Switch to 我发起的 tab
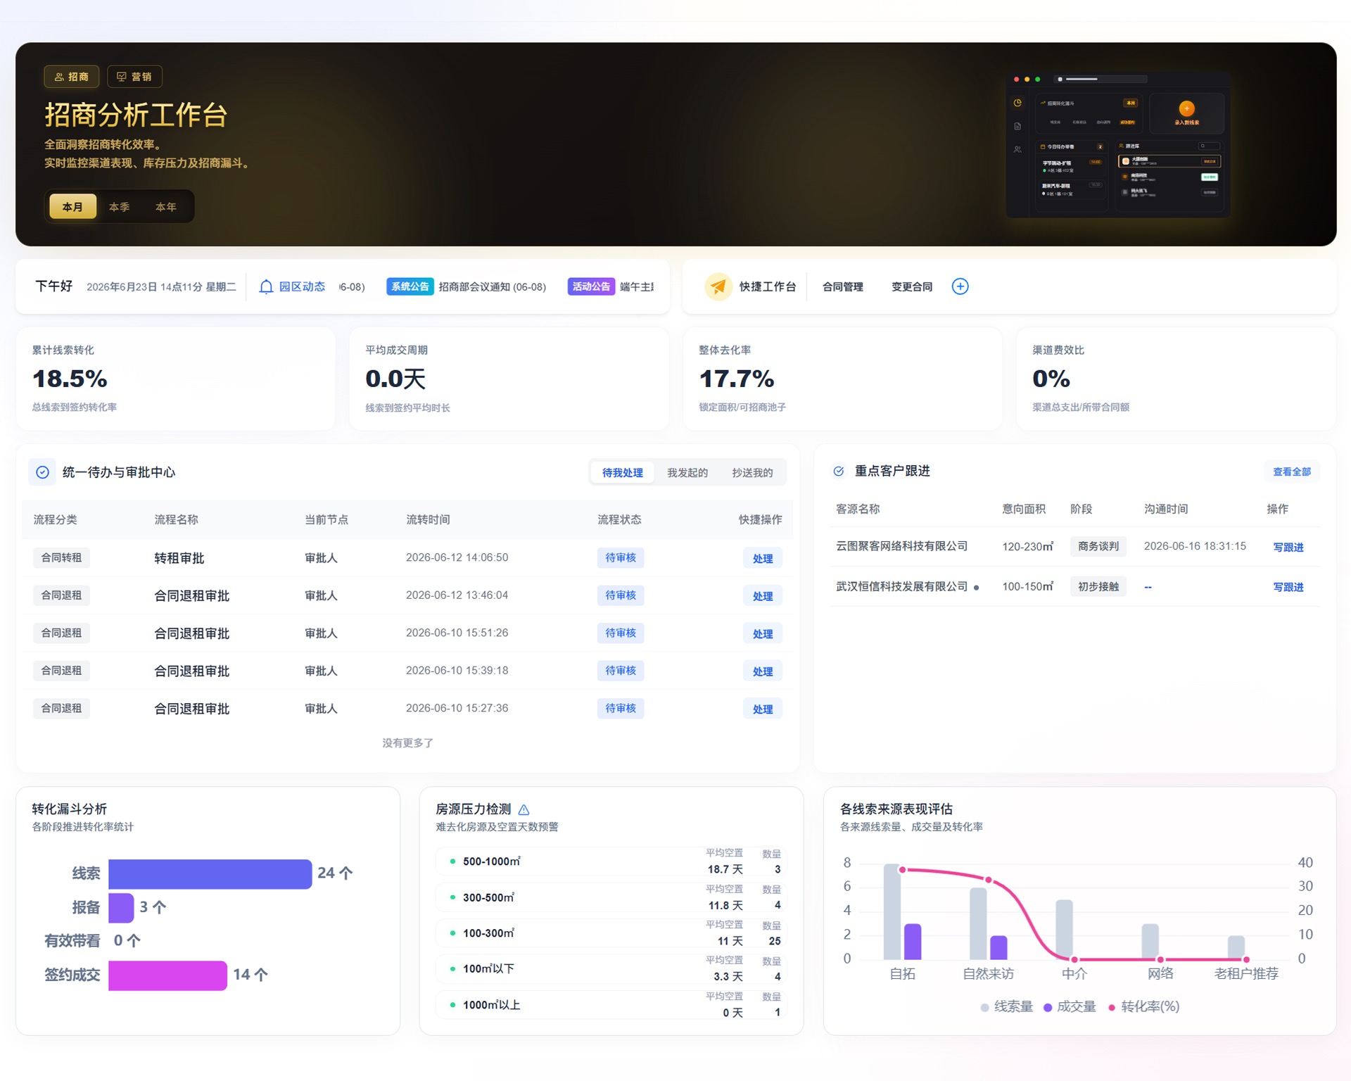Screen dimensions: 1351x1081 pyautogui.click(x=687, y=473)
